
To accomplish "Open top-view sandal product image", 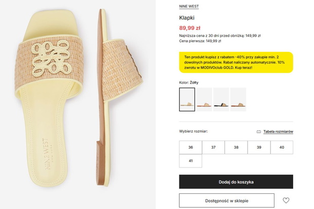I will pyautogui.click(x=49, y=98).
